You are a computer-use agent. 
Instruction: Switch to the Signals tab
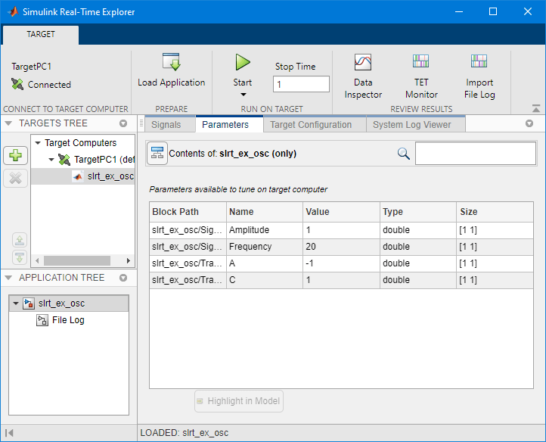[170, 124]
